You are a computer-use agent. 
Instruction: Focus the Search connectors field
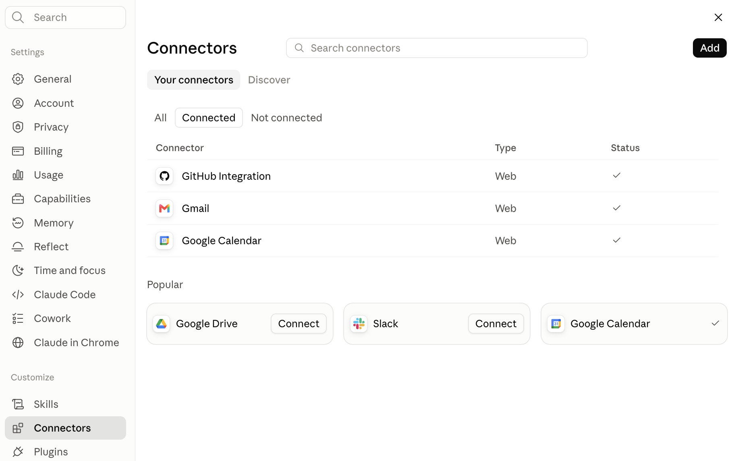coord(437,48)
